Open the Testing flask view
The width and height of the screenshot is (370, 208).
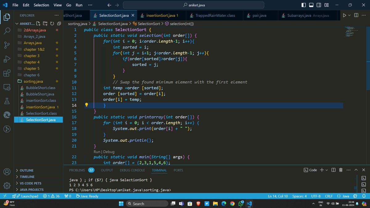pyautogui.click(x=7, y=101)
